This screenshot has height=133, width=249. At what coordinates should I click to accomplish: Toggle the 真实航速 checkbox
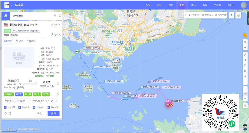49,107
